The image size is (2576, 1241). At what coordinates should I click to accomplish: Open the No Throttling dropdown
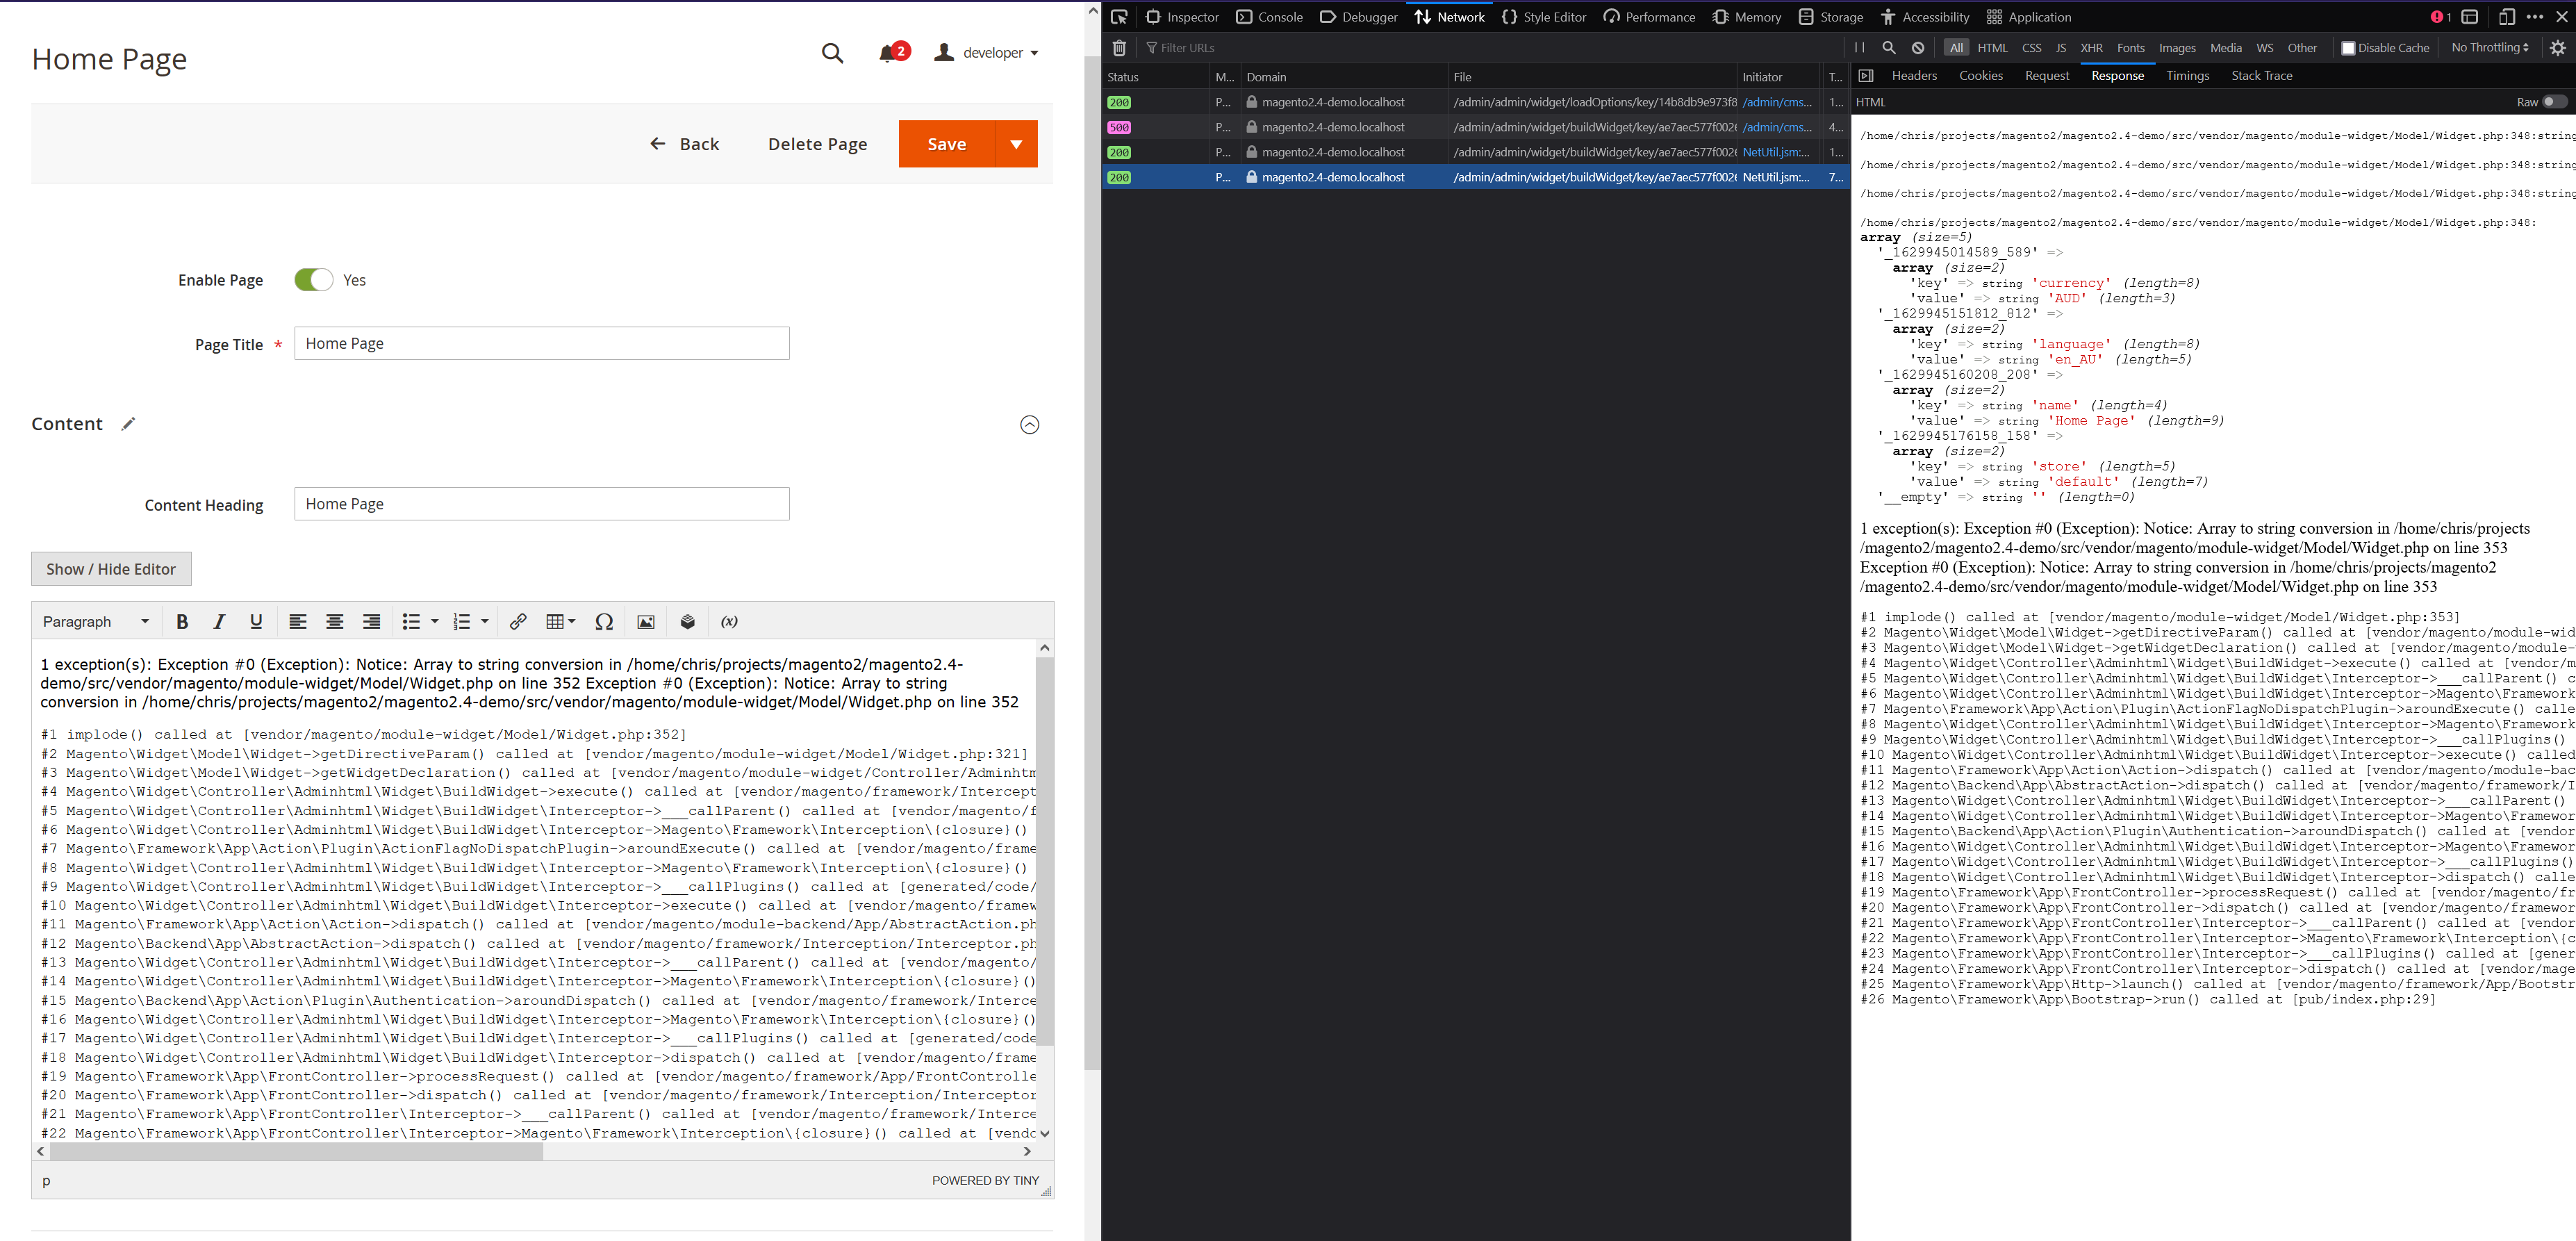[2489, 48]
